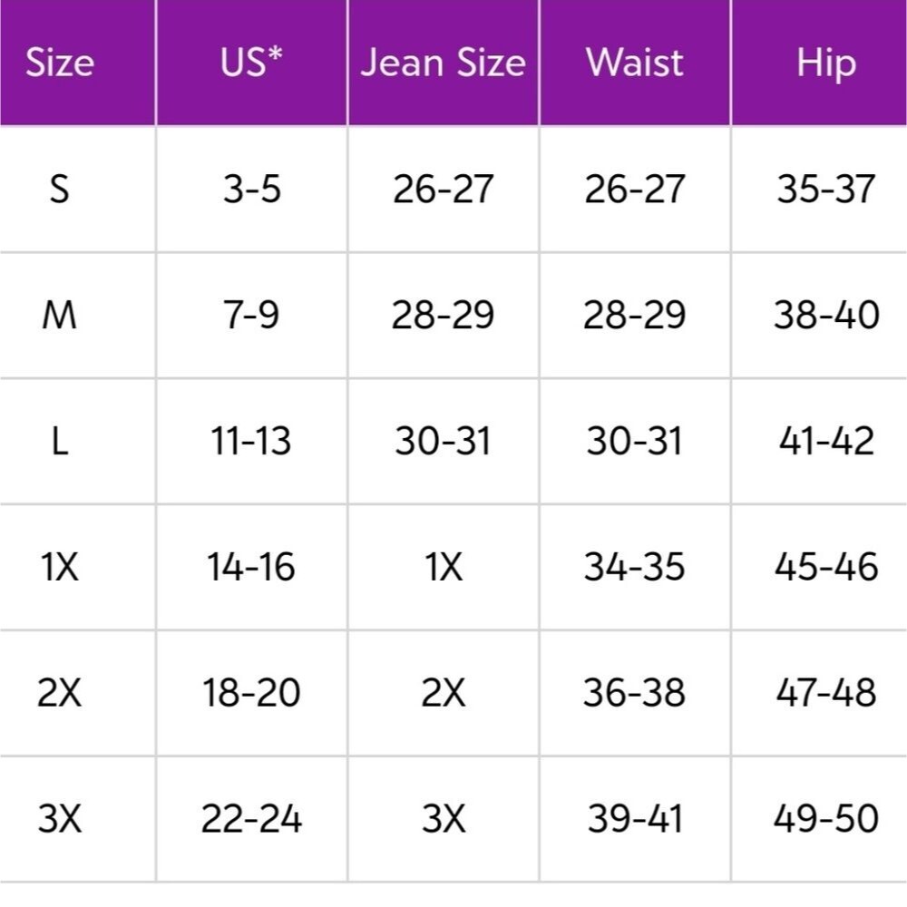Click the US size 3-5 cell

251,189
